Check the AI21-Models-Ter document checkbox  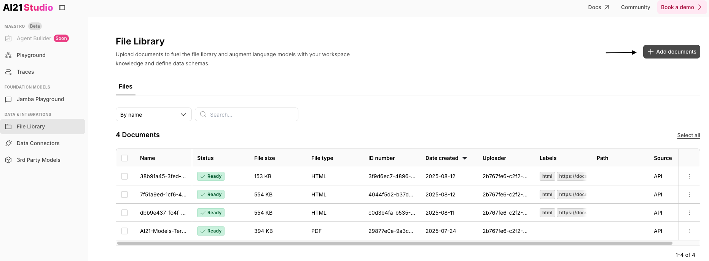click(124, 231)
